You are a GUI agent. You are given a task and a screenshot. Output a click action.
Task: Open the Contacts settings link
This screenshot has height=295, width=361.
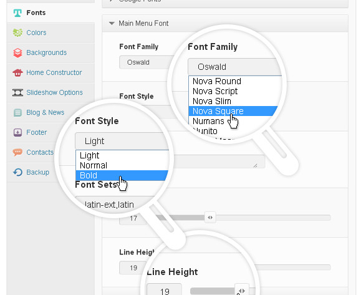(40, 152)
